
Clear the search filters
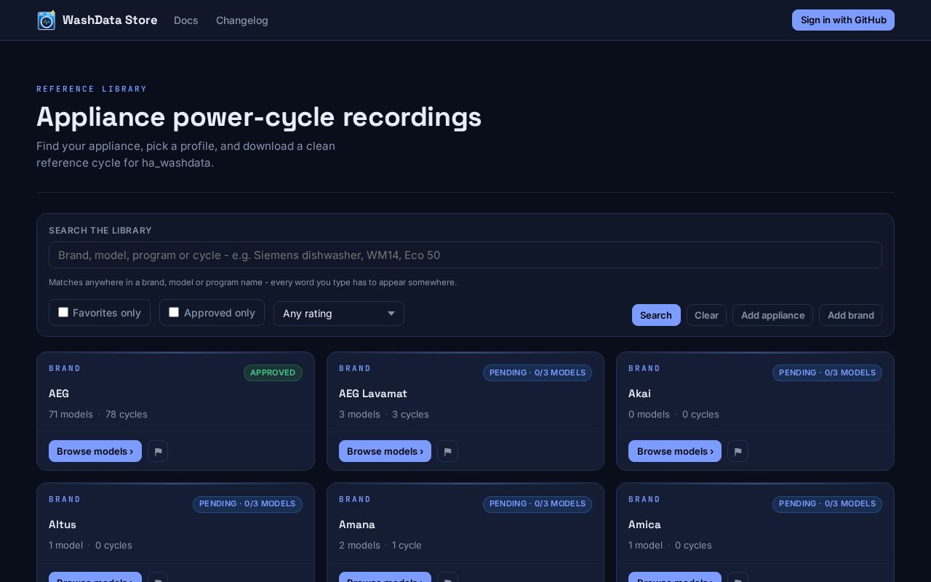pyautogui.click(x=706, y=315)
